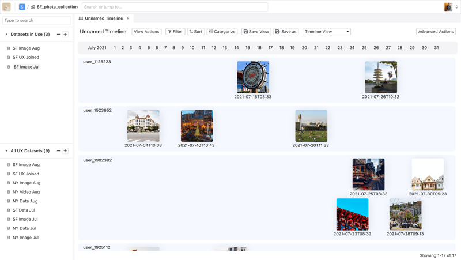
Task: Click the Advanced Actions button
Action: coord(436,32)
